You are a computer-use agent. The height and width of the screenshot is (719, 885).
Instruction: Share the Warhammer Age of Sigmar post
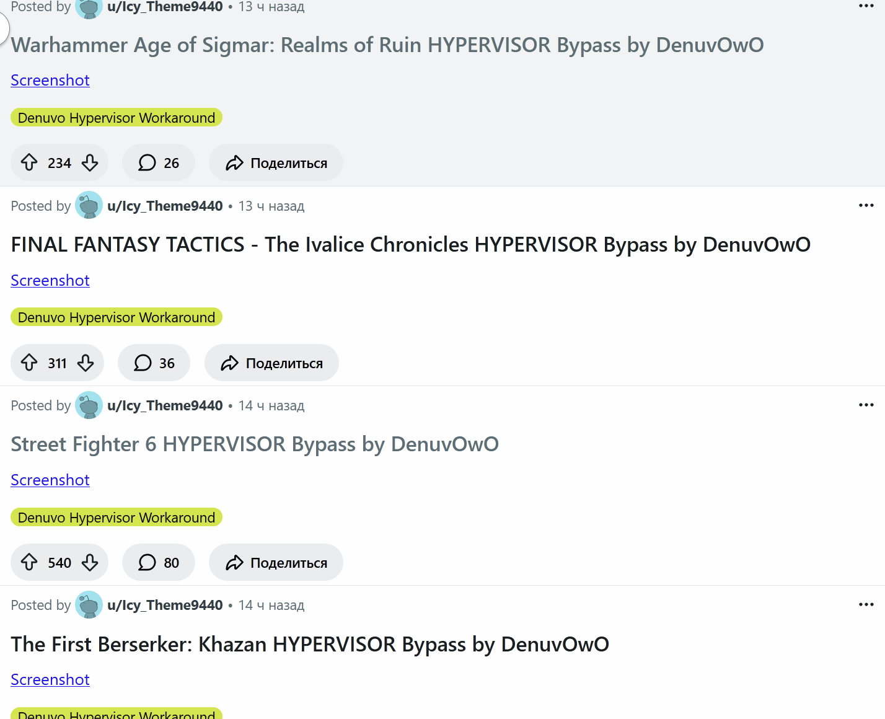(x=276, y=163)
